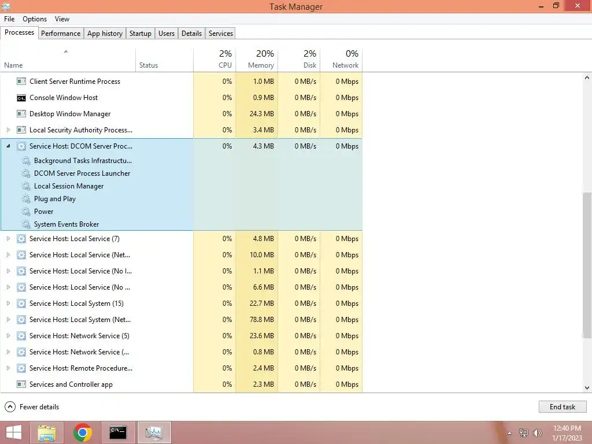The width and height of the screenshot is (592, 444).
Task: Open the Options menu
Action: pyautogui.click(x=35, y=19)
